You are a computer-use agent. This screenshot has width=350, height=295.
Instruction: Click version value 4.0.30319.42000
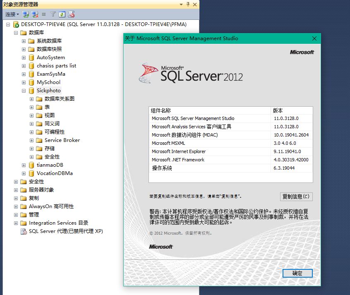point(291,160)
